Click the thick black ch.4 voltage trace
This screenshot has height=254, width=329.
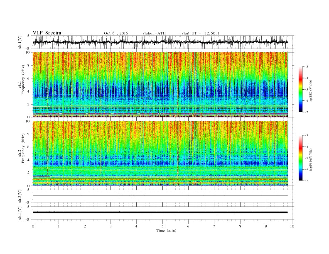160,212
